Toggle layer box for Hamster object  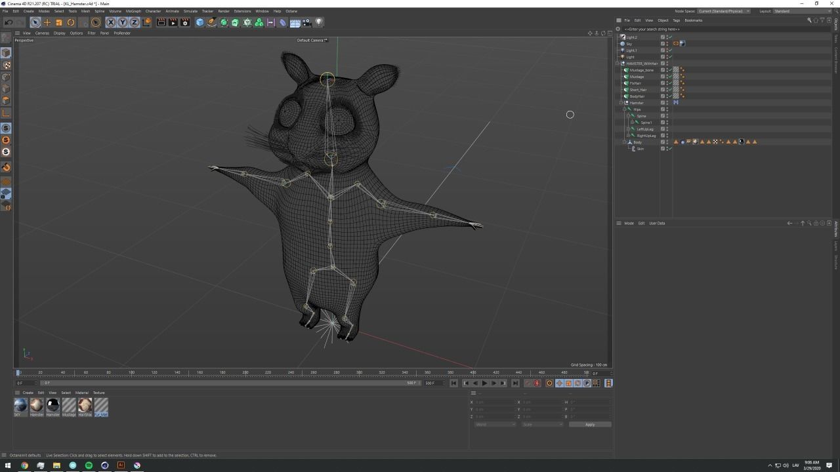663,103
